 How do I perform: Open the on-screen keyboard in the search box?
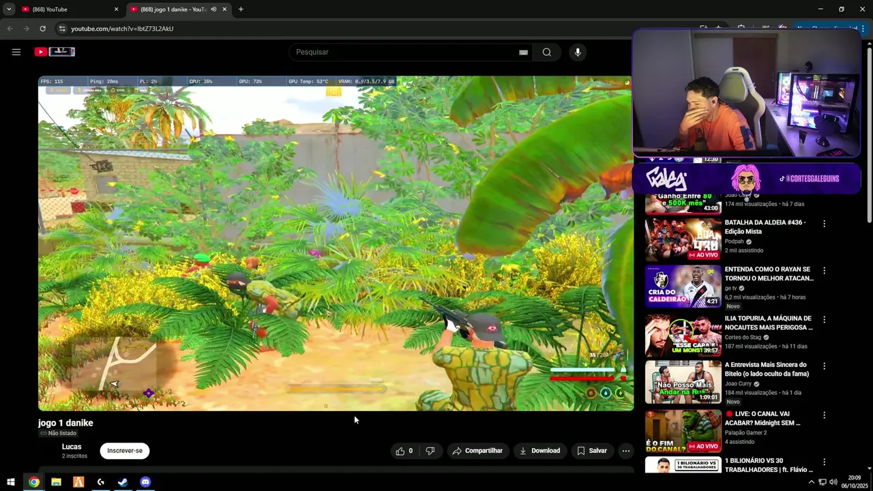pyautogui.click(x=523, y=53)
